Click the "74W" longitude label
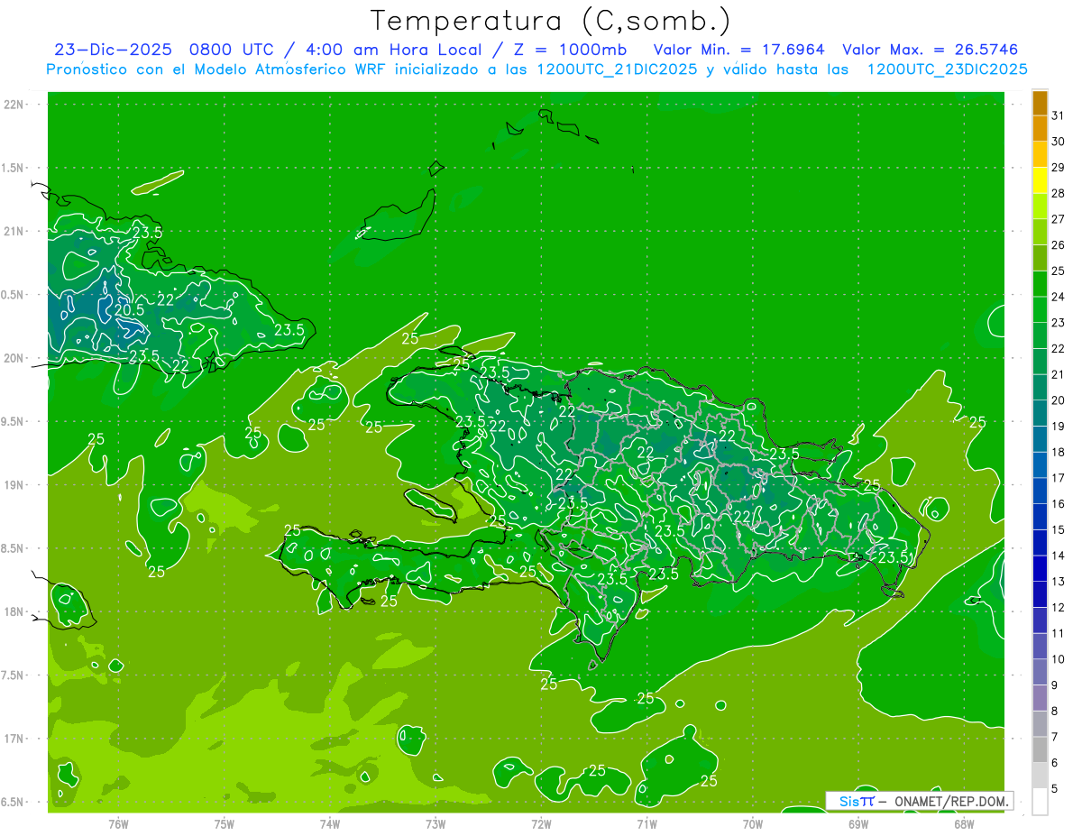This screenshot has width=1082, height=836. (x=330, y=823)
